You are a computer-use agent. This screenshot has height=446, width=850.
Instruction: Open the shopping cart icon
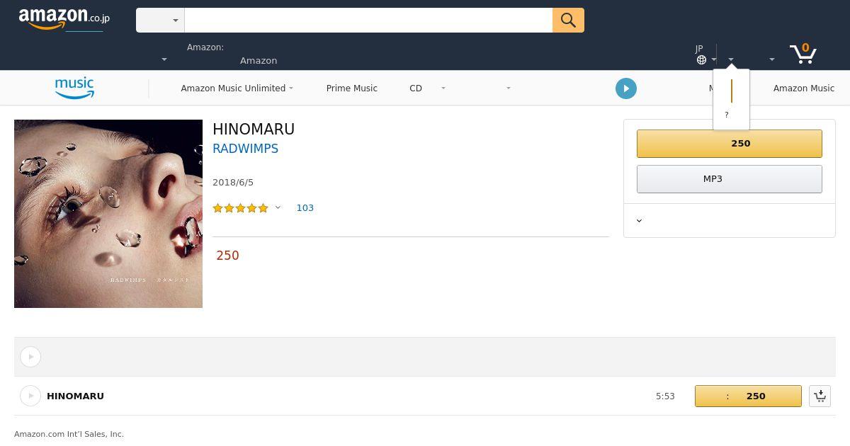[803, 53]
